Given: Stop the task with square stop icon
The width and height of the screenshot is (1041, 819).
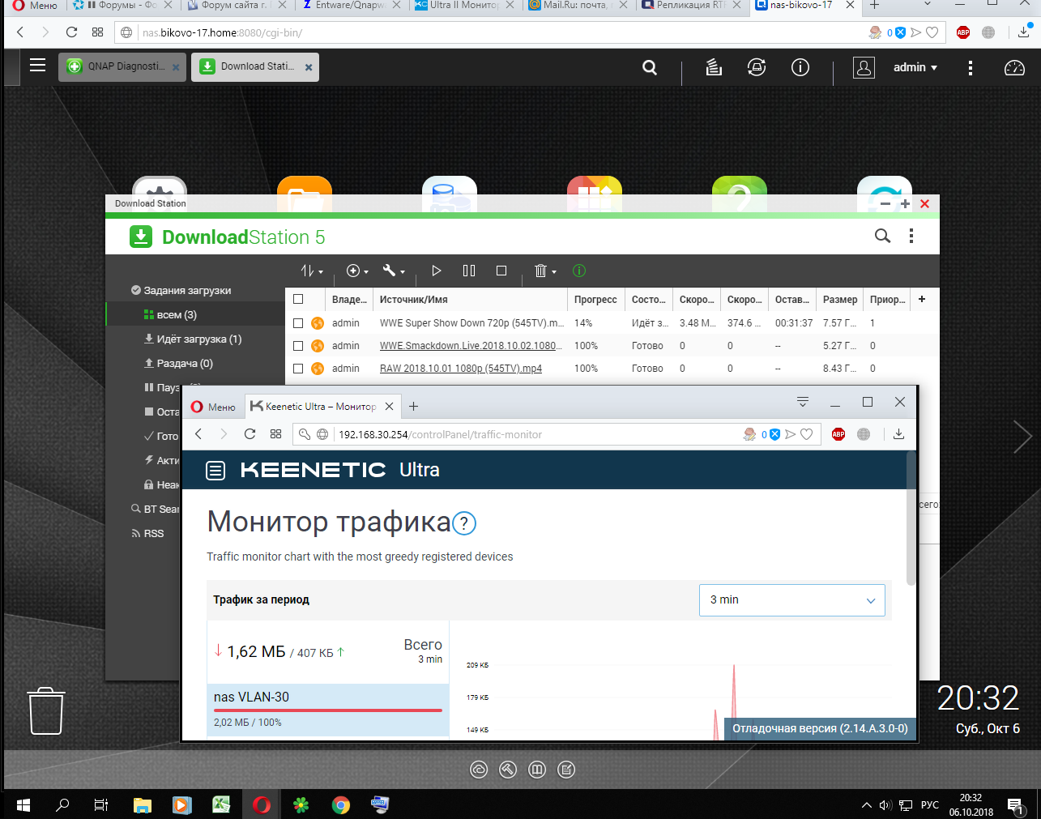Looking at the screenshot, I should coord(501,271).
